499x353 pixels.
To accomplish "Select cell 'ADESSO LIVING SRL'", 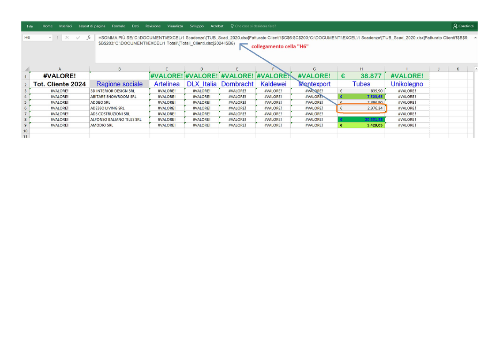I will coord(119,108).
